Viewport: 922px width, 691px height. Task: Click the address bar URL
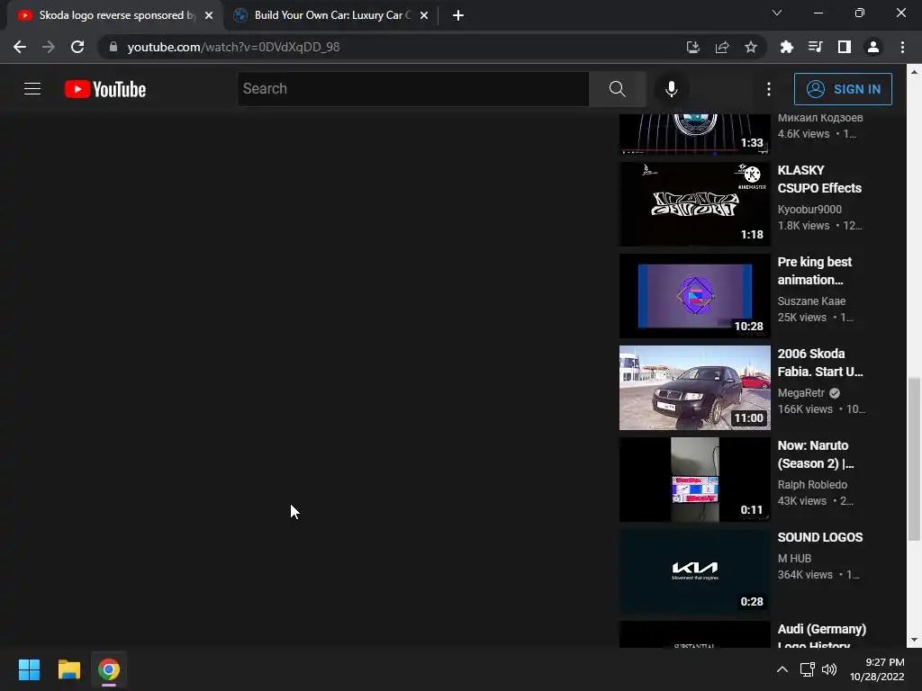click(233, 47)
